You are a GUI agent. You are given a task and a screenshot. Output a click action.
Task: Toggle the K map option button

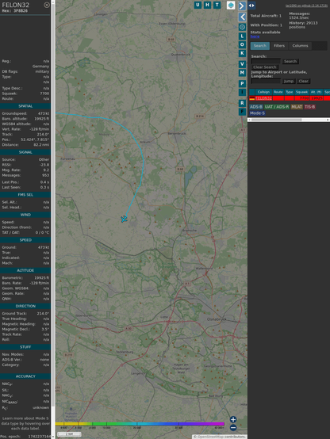point(242,53)
